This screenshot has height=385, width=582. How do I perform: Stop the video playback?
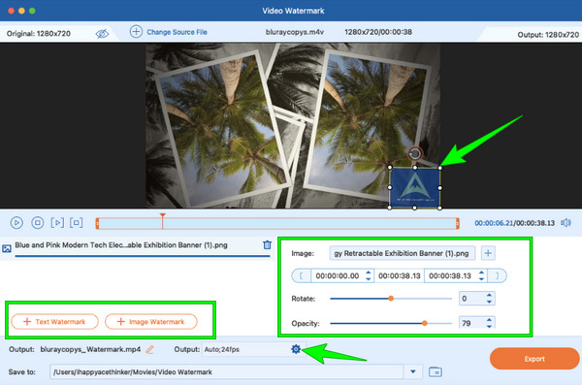coord(37,223)
